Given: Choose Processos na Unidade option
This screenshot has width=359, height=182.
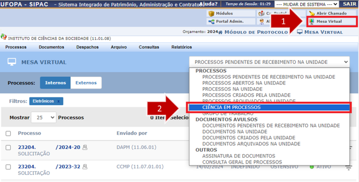Looking at the screenshot, I should [x=232, y=89].
